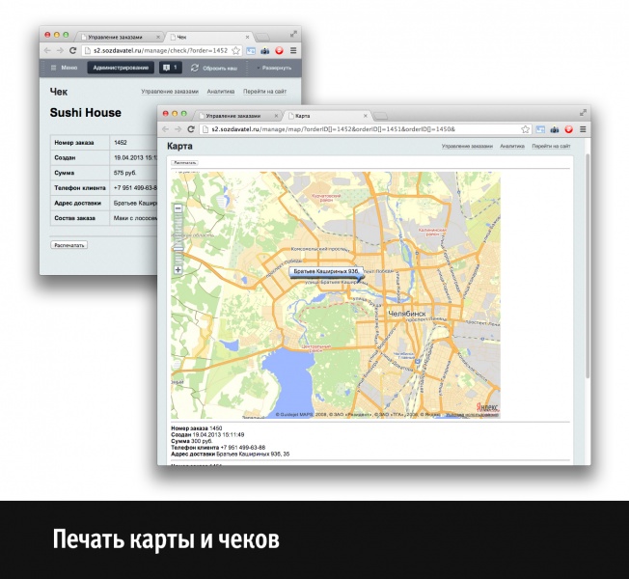Toggle fullscreen arrows in the Чек window
Viewport: 629px width, 579px height.
tap(293, 34)
